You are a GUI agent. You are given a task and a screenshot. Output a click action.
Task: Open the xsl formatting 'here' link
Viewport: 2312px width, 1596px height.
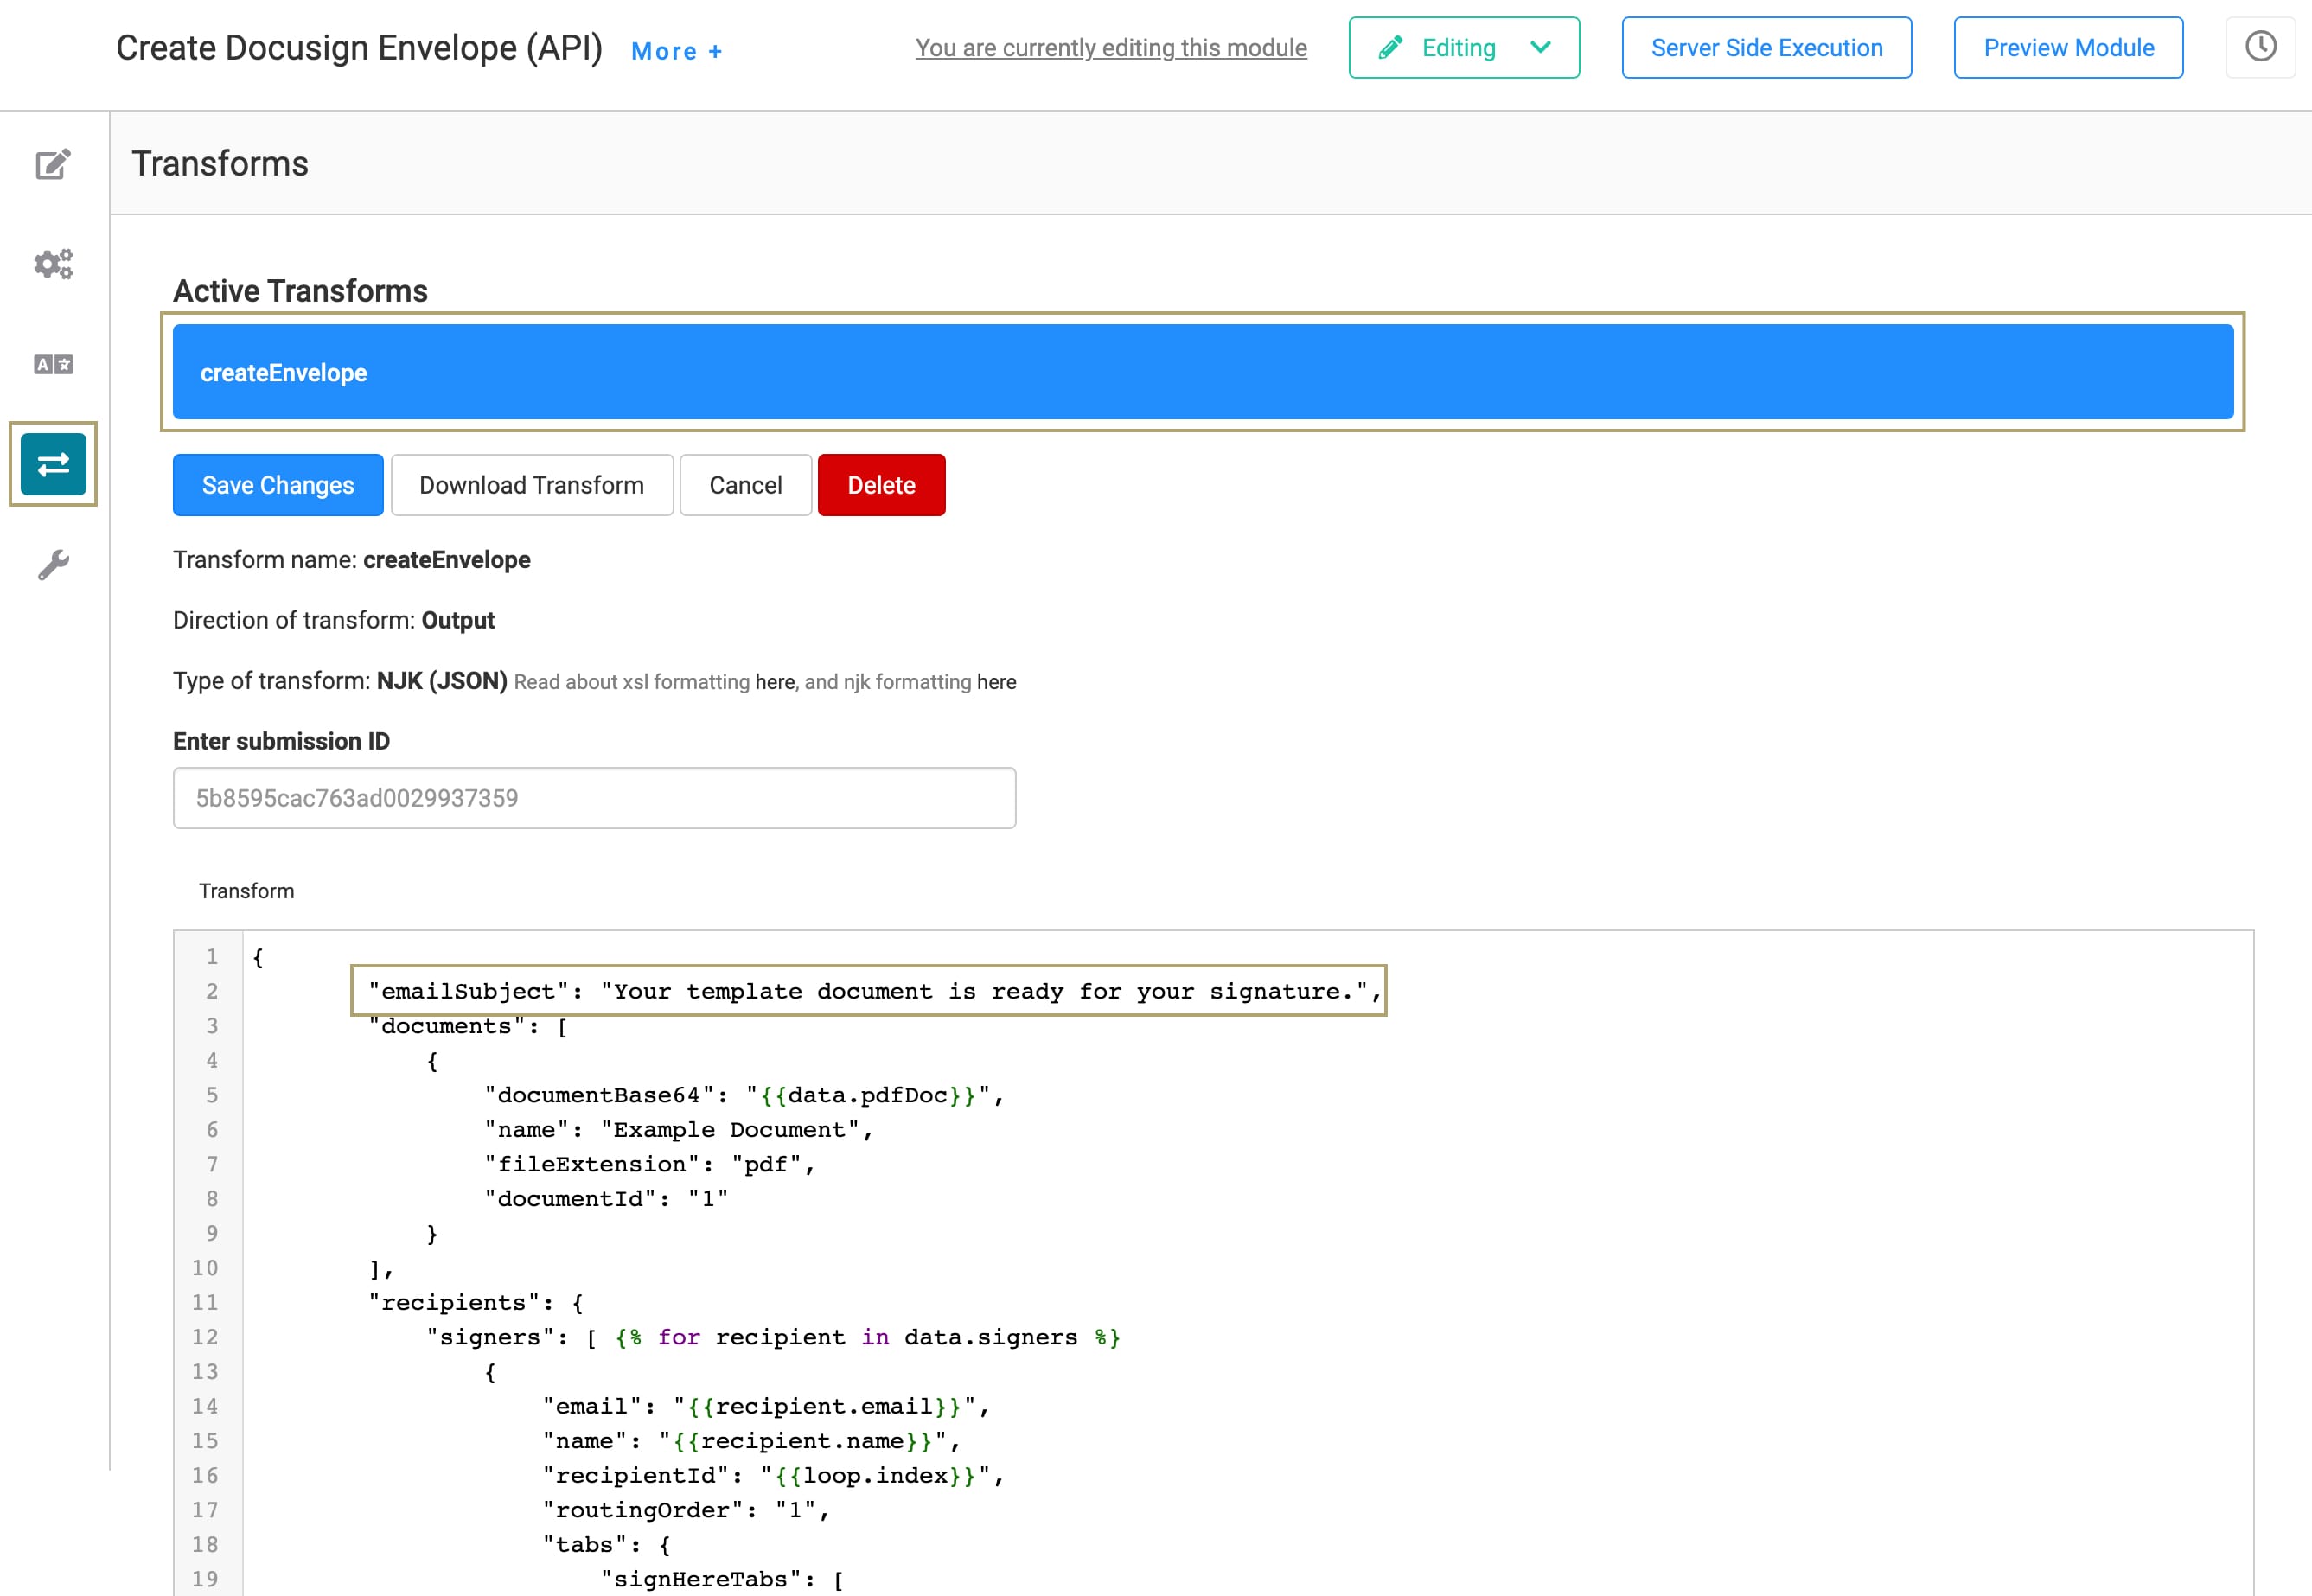coord(774,682)
